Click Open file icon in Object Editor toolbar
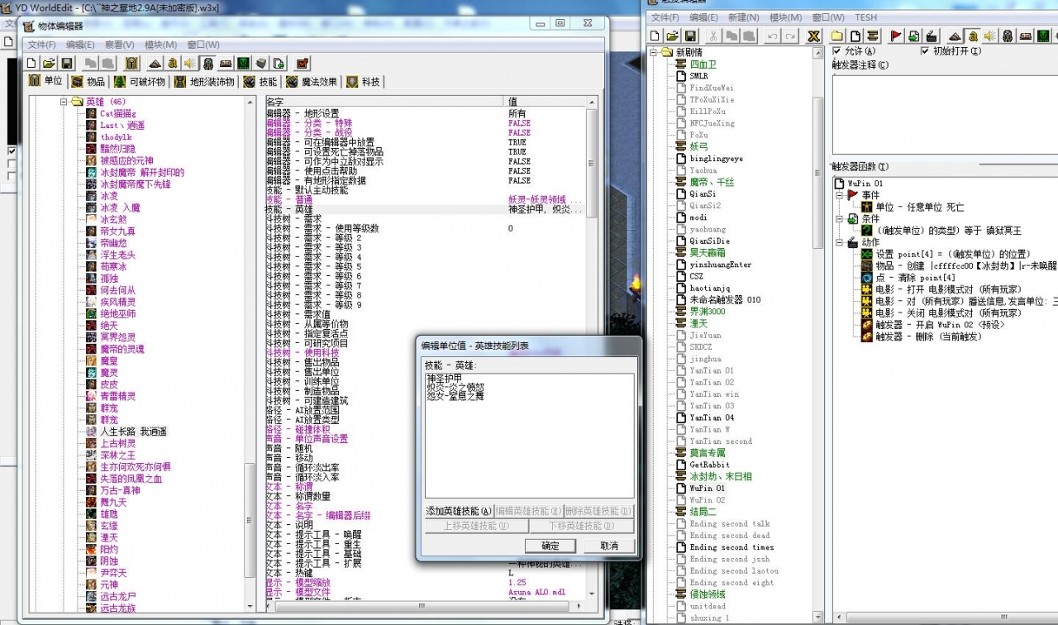 coord(49,63)
